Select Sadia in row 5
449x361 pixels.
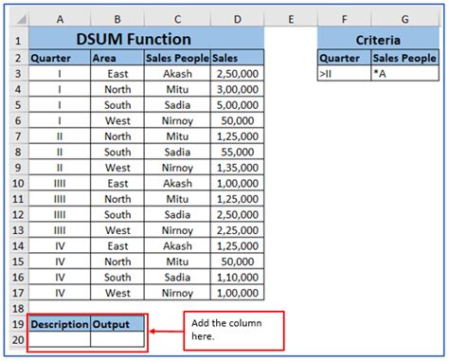tap(177, 105)
